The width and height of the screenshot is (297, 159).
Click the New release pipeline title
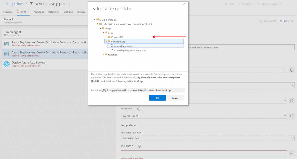click(52, 4)
